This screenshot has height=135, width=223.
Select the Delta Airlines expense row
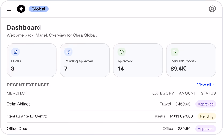pos(111,104)
